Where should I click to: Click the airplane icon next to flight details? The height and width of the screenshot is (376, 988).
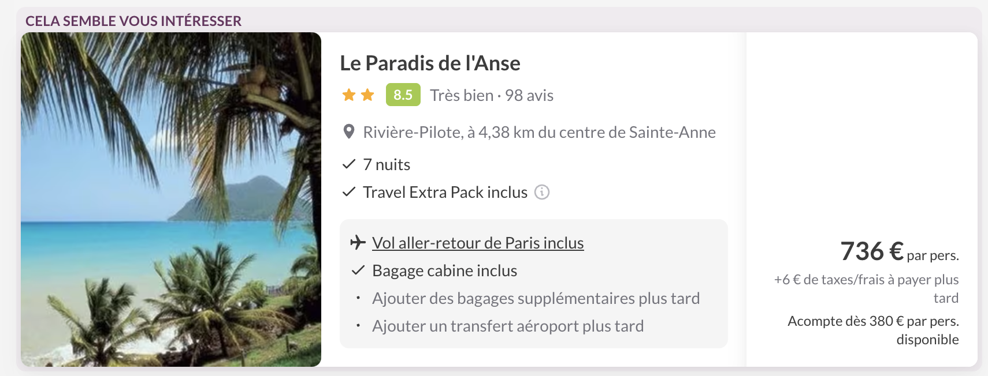(x=358, y=243)
